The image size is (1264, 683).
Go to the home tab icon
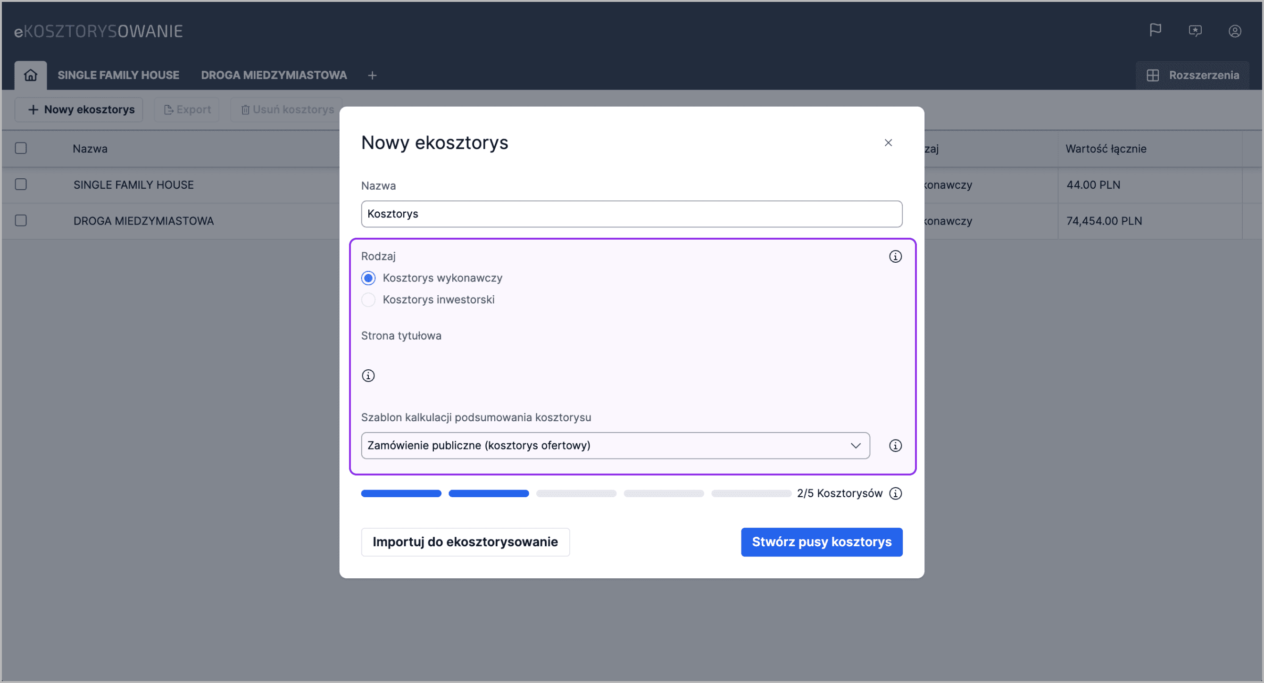coord(31,75)
